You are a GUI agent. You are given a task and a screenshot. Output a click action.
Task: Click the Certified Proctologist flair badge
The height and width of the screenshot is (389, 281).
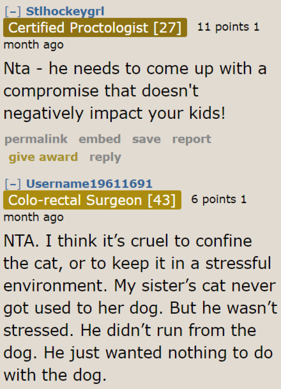[x=95, y=28]
